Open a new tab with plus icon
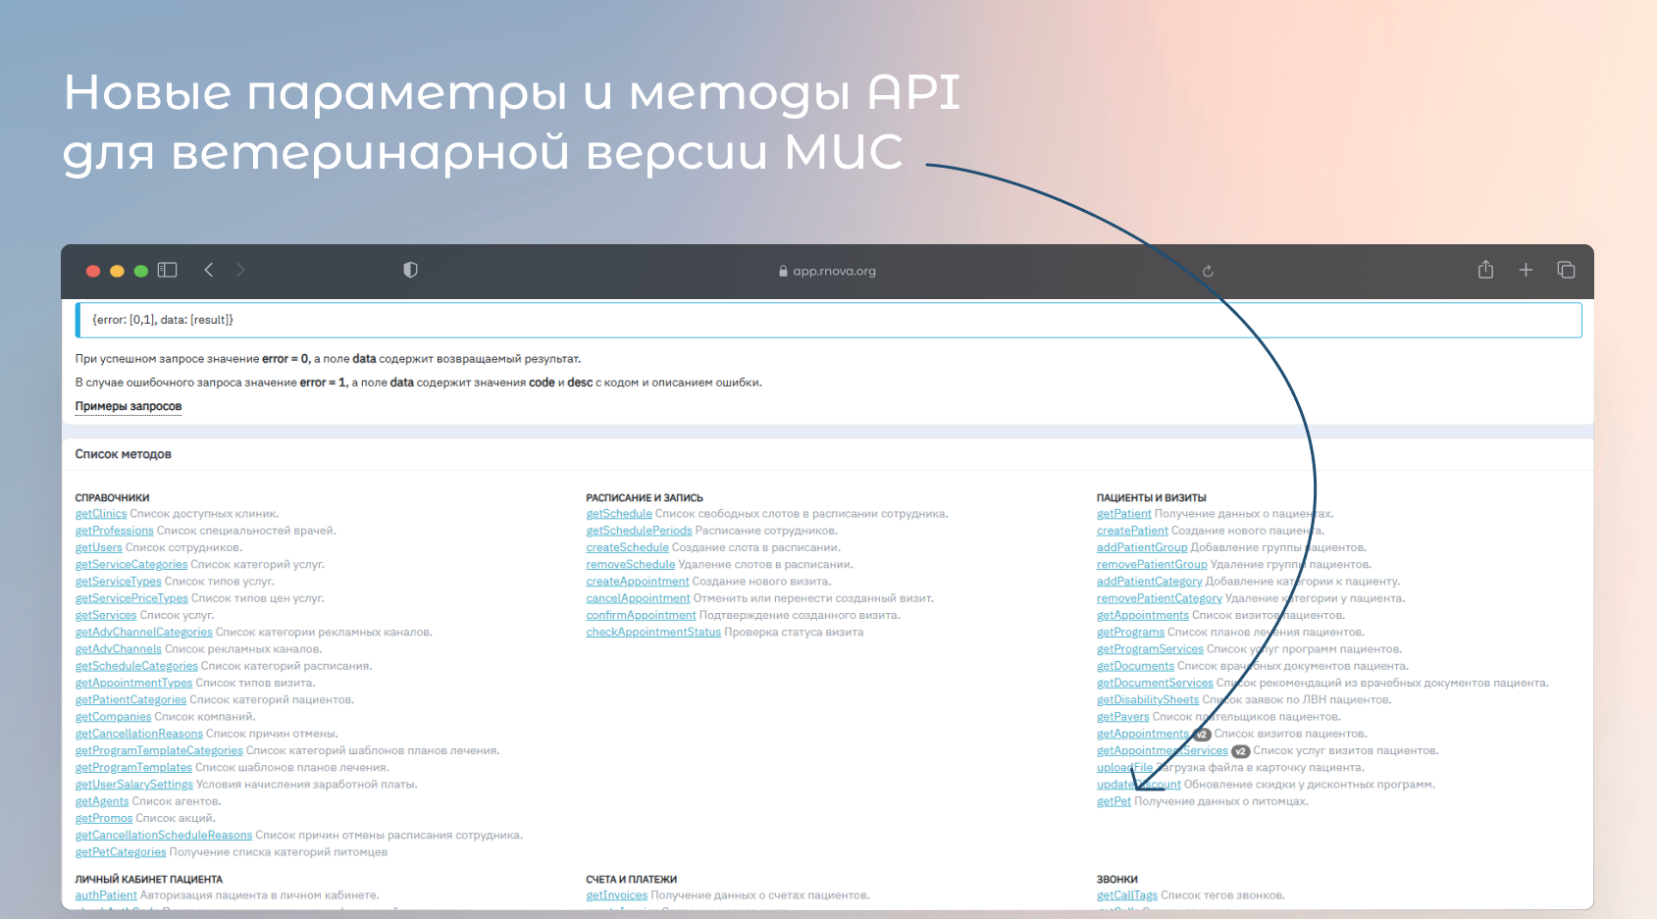This screenshot has width=1657, height=919. tap(1526, 270)
